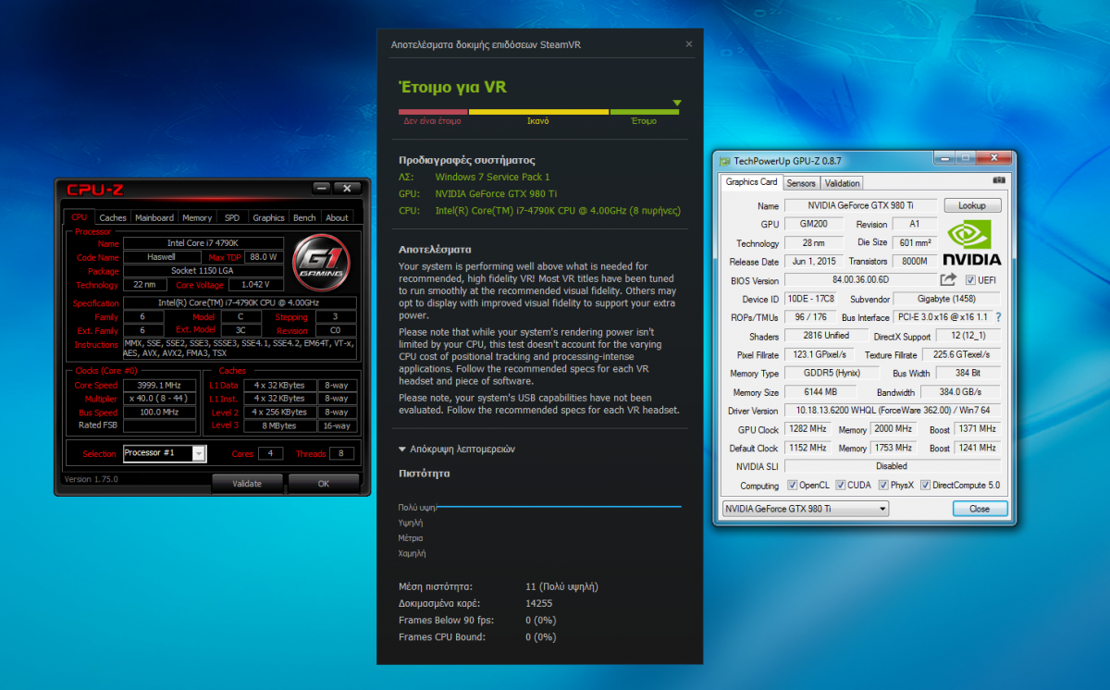Click the Specification field in CPU-Z
1110x690 pixels.
tap(239, 302)
